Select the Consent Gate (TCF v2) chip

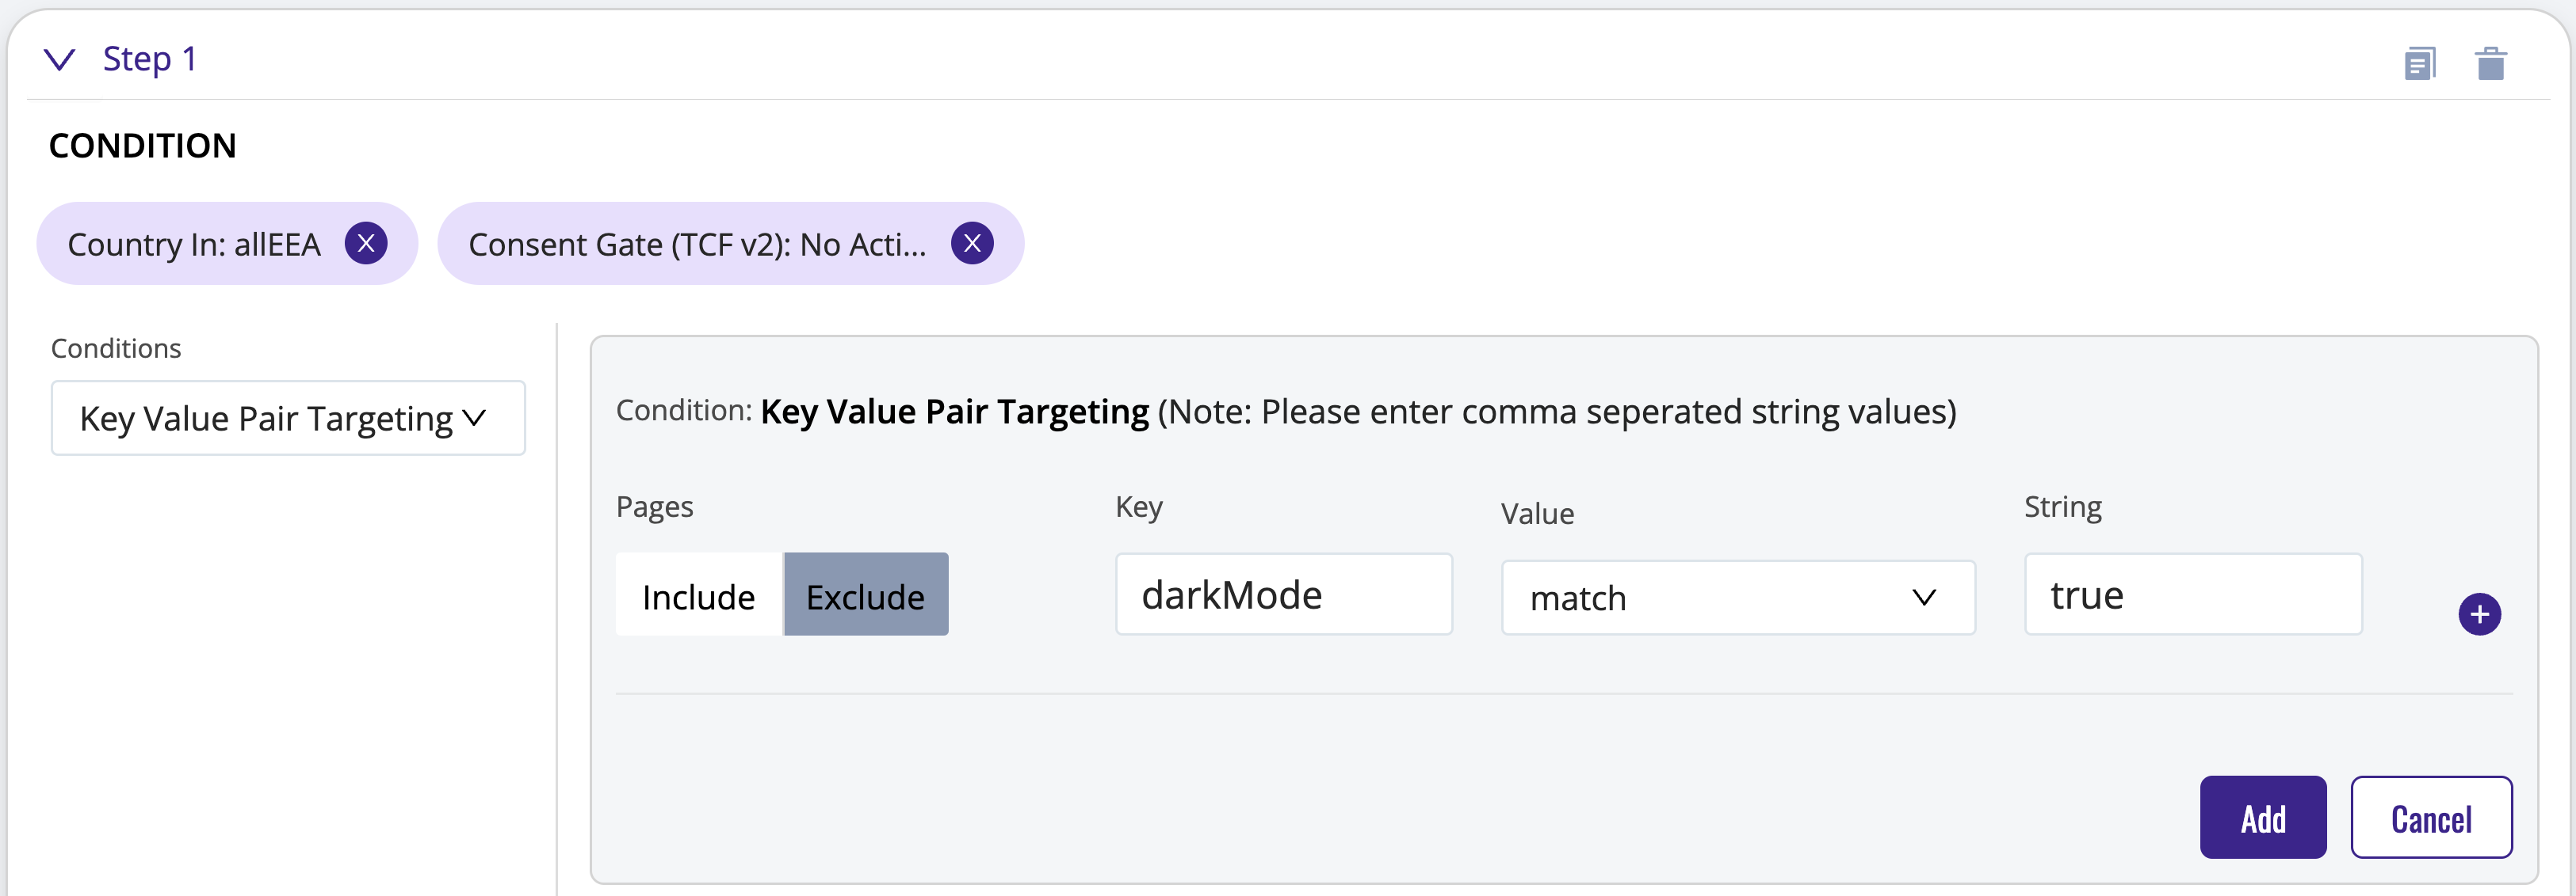(697, 244)
